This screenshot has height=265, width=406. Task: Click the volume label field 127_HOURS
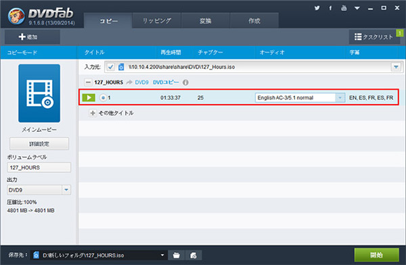click(x=39, y=168)
